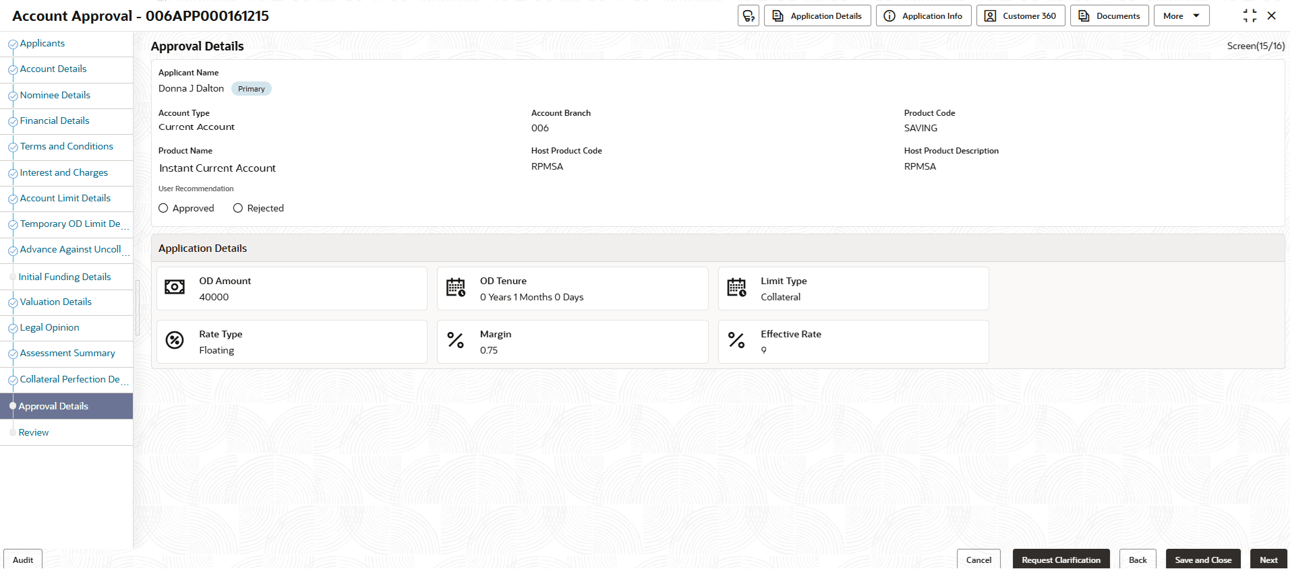Go to Terms and Conditions step

point(67,146)
